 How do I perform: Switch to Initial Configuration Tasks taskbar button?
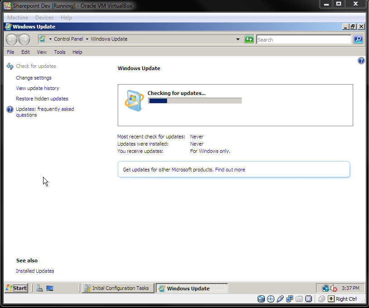tap(118, 288)
